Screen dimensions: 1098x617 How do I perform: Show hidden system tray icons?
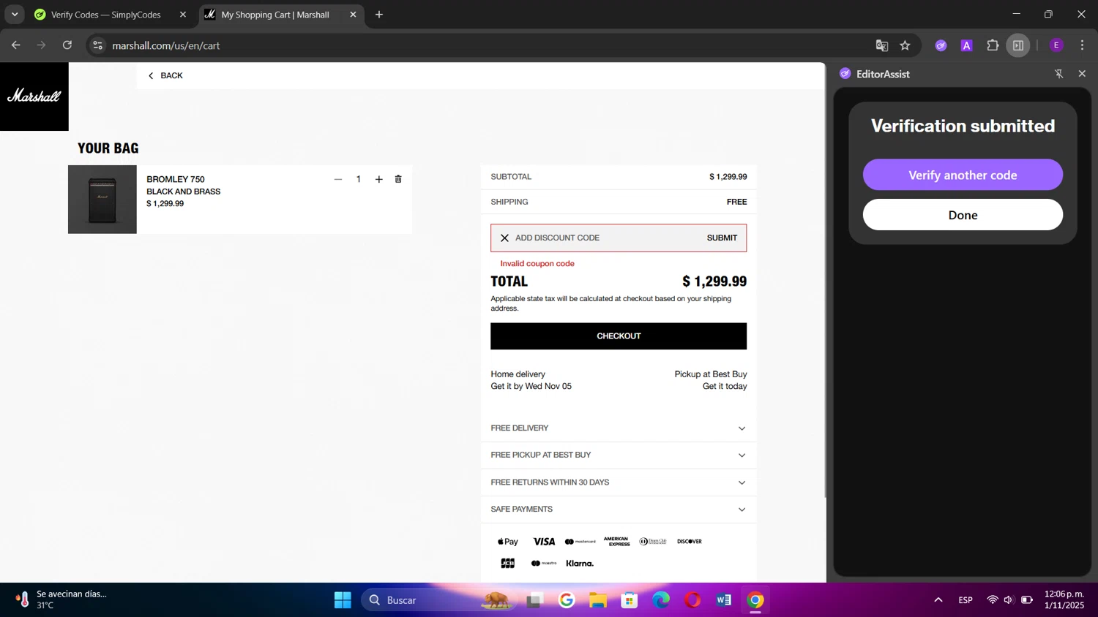(938, 600)
